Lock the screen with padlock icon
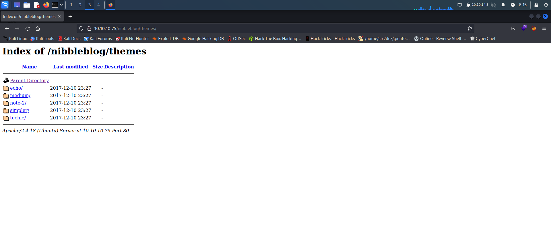The height and width of the screenshot is (246, 551). pyautogui.click(x=536, y=5)
